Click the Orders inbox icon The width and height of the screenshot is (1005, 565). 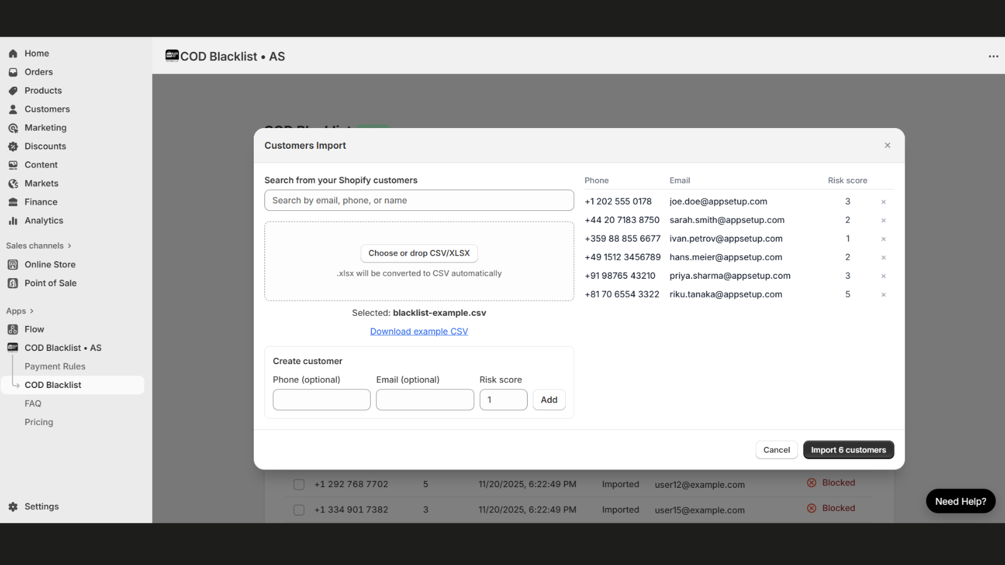point(13,72)
